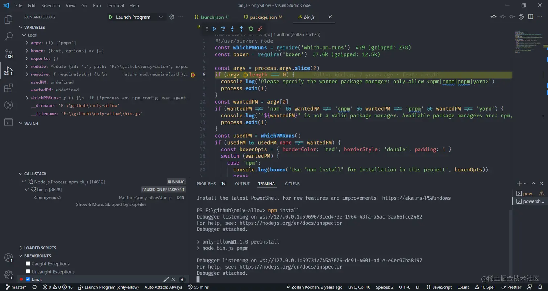
Task: Step into the current function
Action: (232, 29)
